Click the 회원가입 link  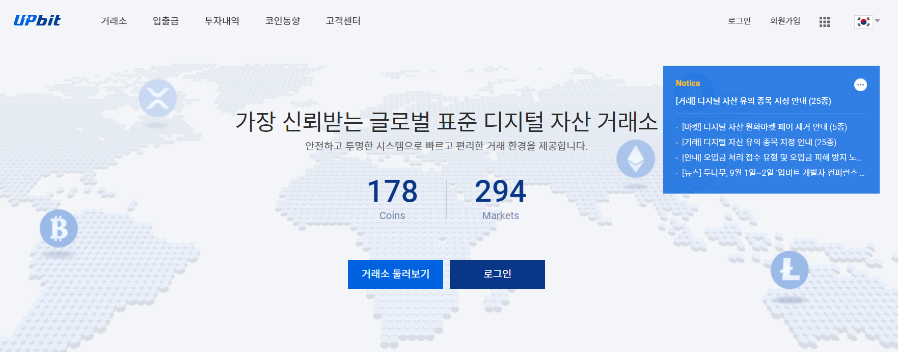click(785, 21)
